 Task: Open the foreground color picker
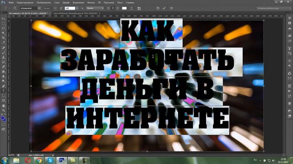(3, 118)
